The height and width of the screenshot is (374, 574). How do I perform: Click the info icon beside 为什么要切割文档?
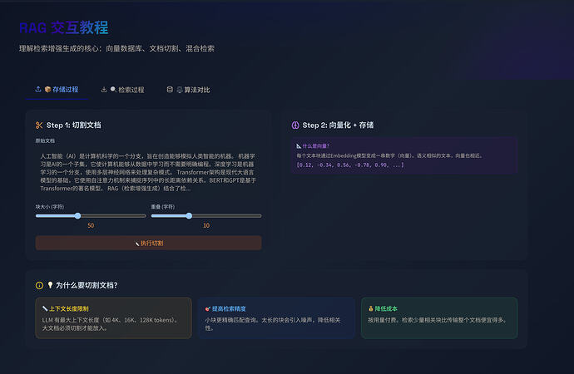click(40, 285)
